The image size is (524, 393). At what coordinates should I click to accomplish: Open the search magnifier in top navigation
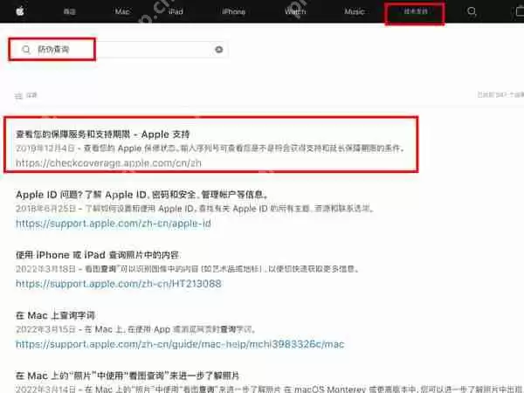472,12
